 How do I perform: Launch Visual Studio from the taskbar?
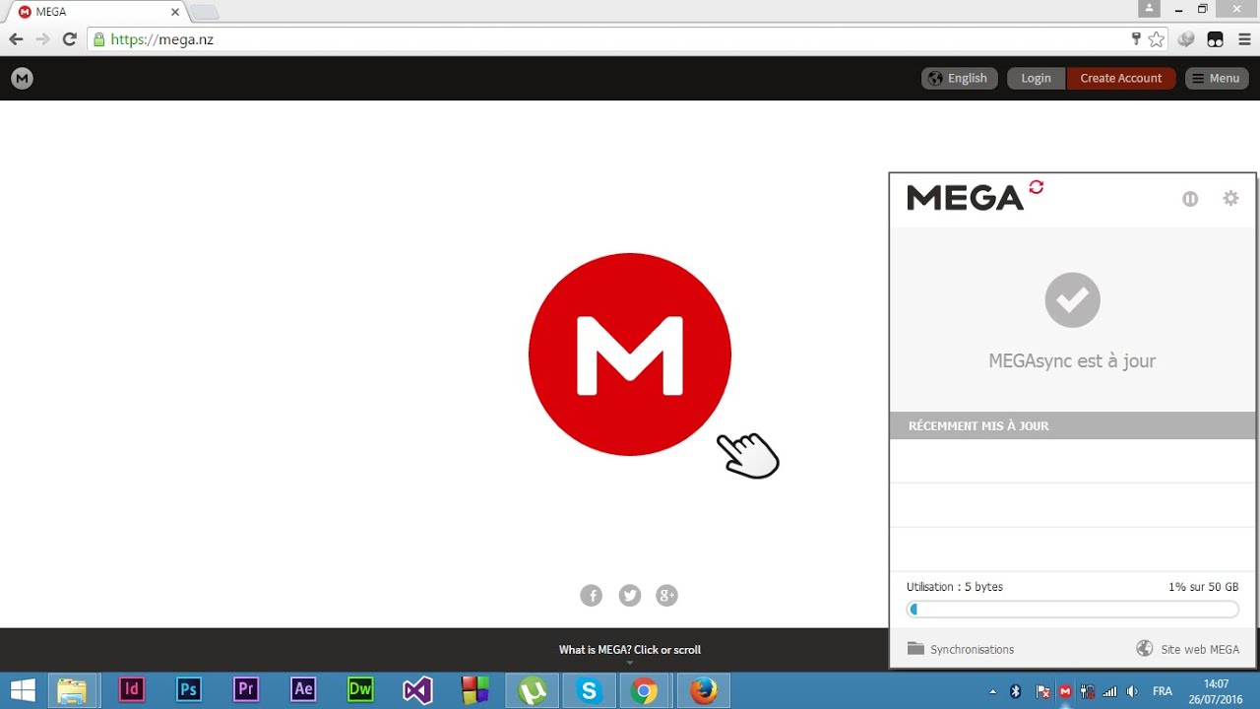417,690
